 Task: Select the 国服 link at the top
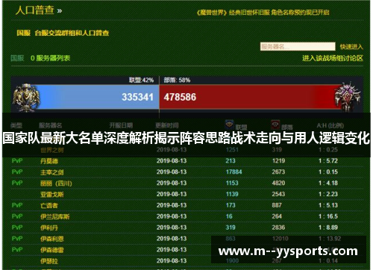click(x=24, y=33)
